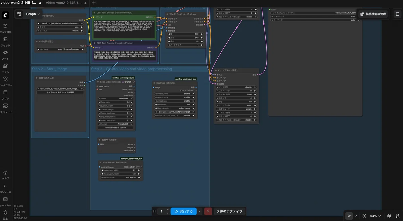Click the negative prompt text area
Screen dimensions: 403x221
click(x=124, y=55)
